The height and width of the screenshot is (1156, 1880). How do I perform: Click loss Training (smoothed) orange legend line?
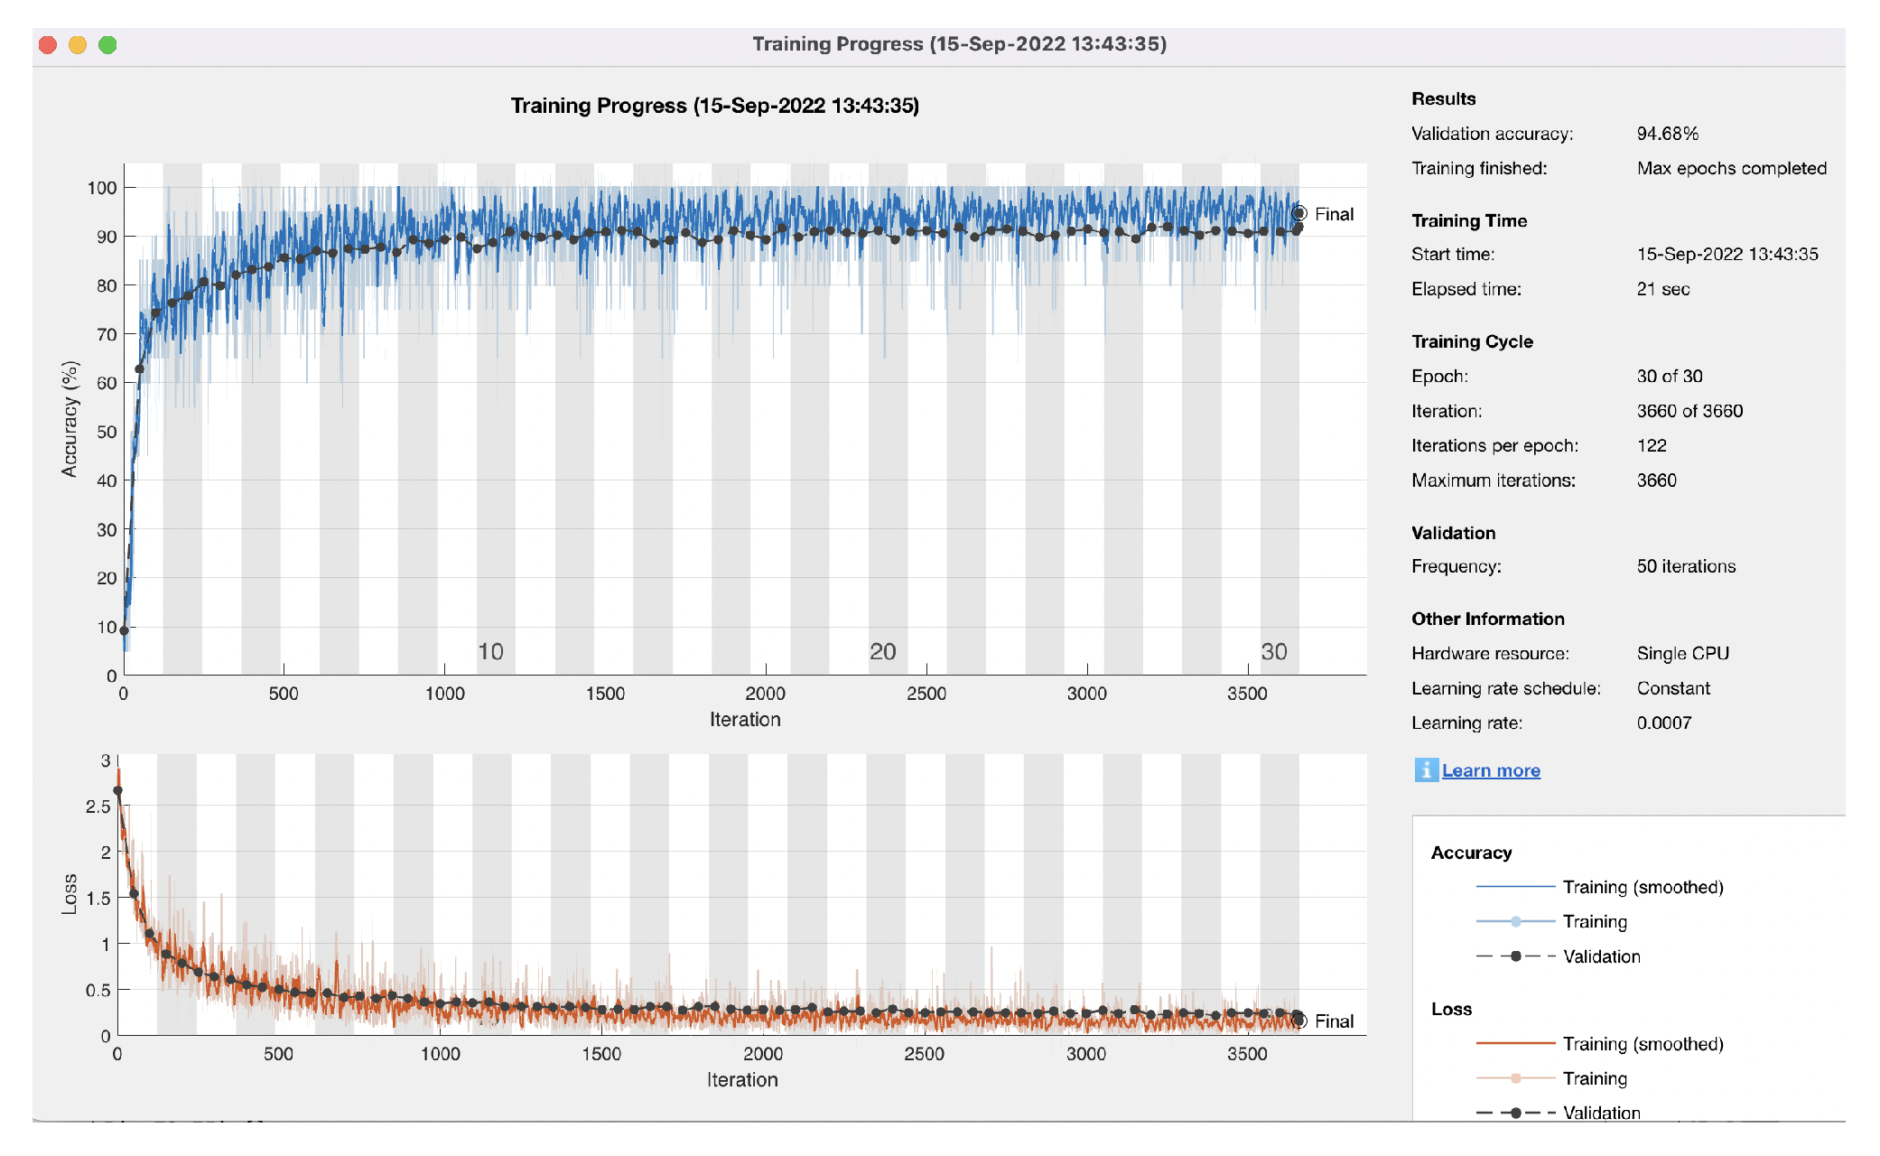pos(1515,1043)
